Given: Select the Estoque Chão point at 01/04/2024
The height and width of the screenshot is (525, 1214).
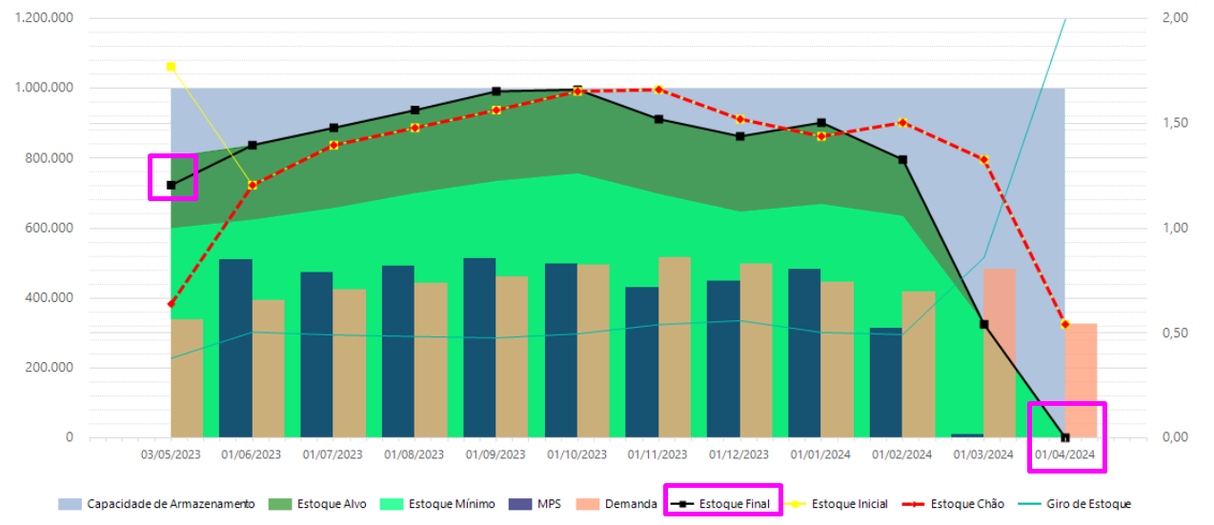Looking at the screenshot, I should pos(1065,325).
